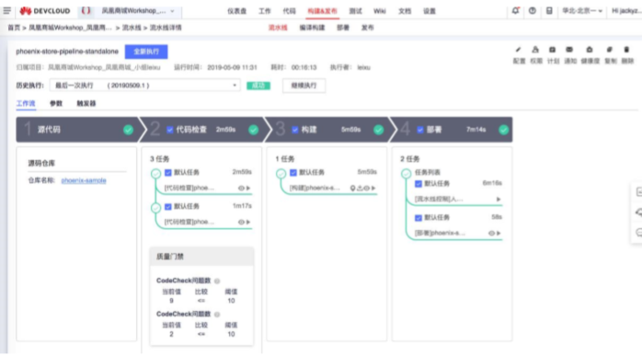The image size is (642, 356).
Task: Open the phoenix-sample repository link
Action: coord(84,180)
